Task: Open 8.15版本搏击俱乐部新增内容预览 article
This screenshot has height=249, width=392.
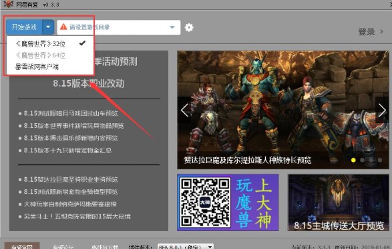Action: tap(71, 138)
